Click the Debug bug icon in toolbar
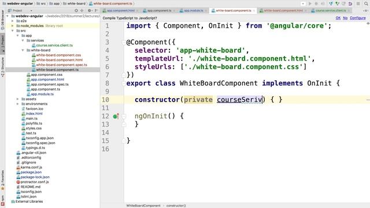370x208 pixels. coord(316,3)
